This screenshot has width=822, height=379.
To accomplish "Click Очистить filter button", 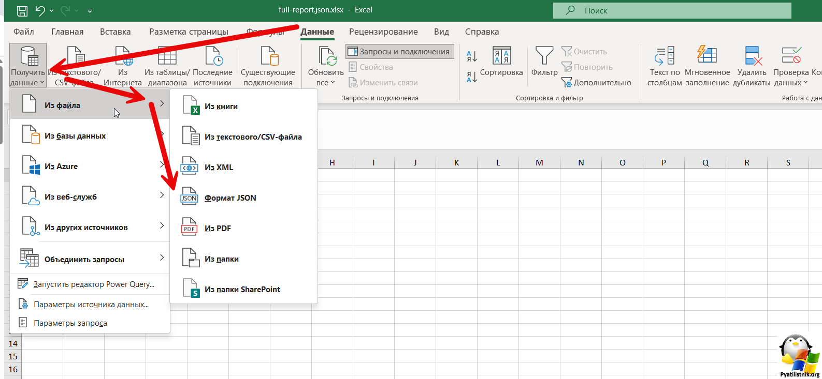I will point(584,52).
